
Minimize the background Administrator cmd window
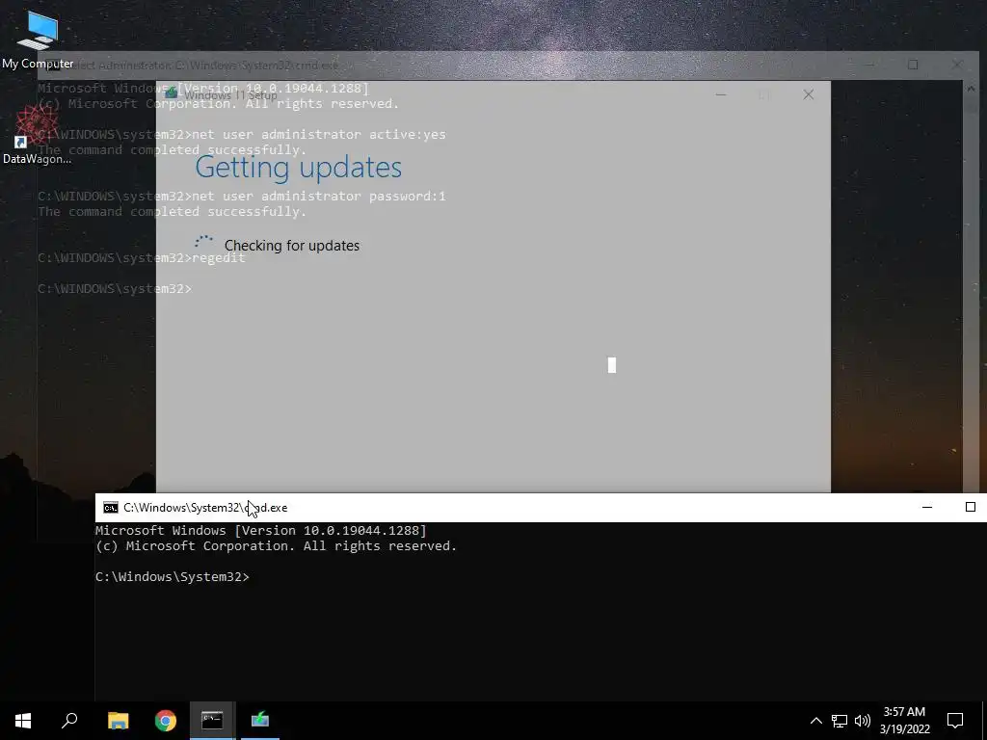(x=868, y=65)
